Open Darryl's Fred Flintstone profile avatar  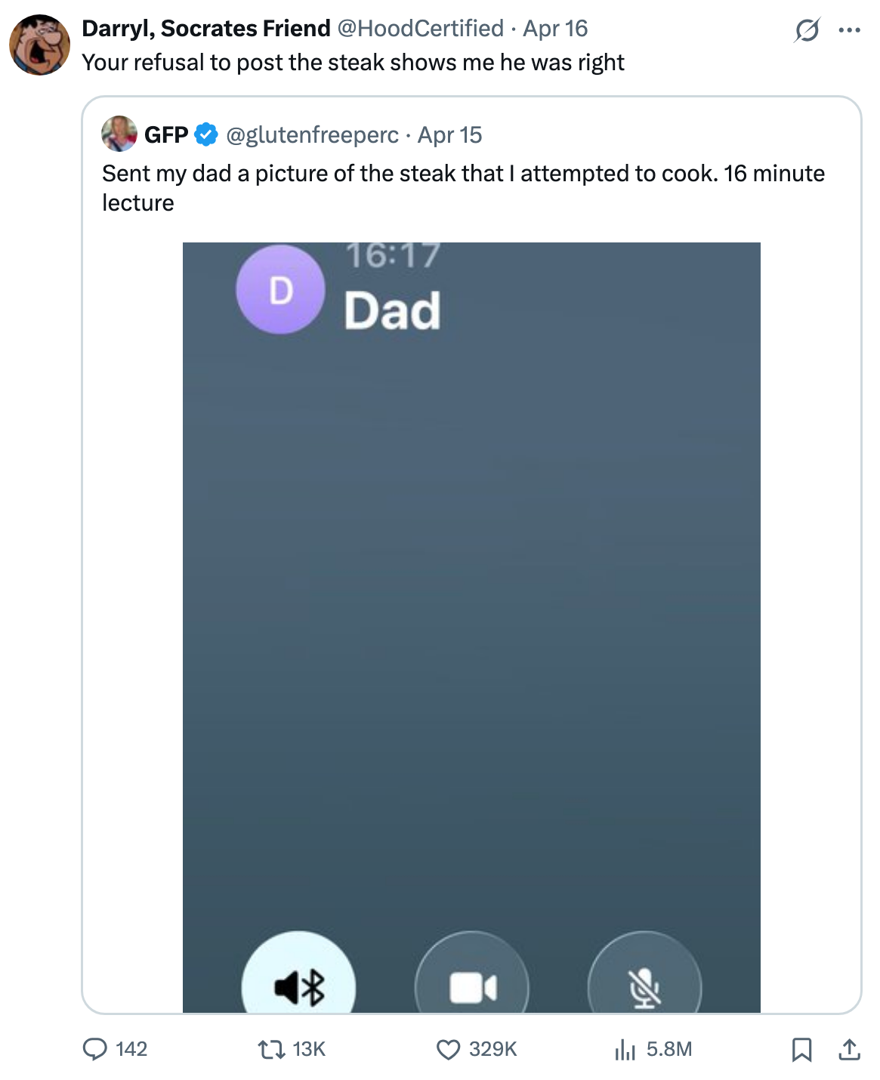[x=39, y=45]
